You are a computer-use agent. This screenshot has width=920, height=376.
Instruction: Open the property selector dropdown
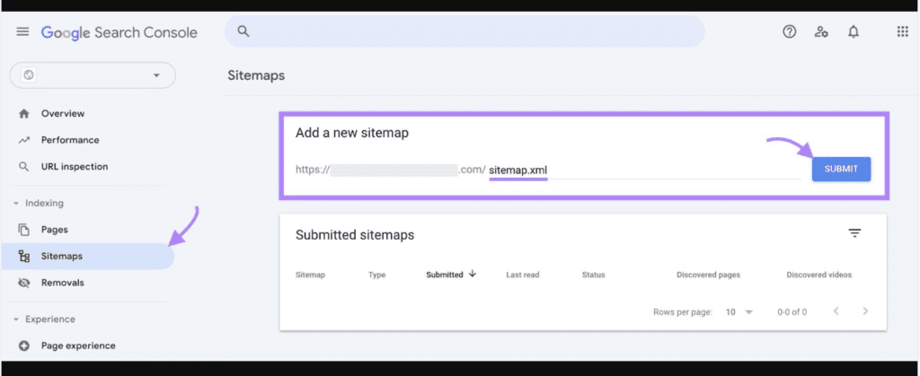pos(93,75)
